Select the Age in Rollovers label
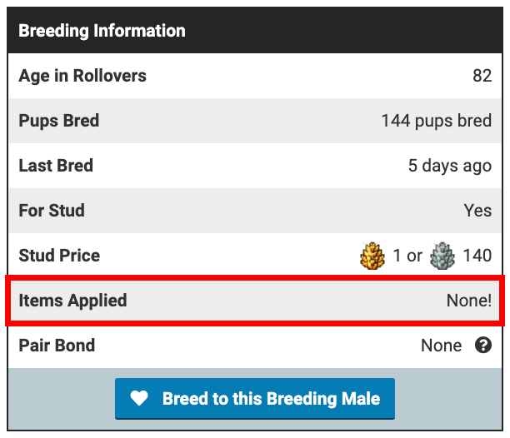This screenshot has width=510, height=438. pyautogui.click(x=82, y=76)
